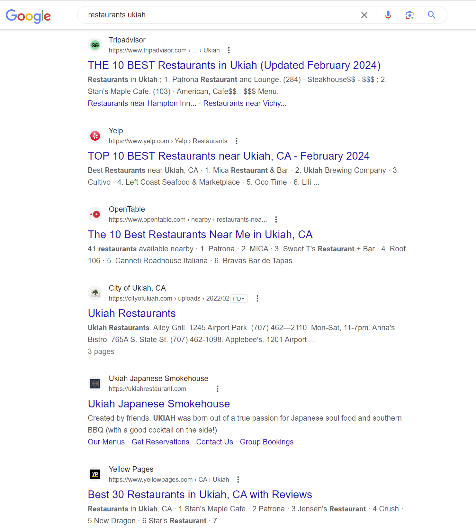
Task: Start a voice search with the microphone
Action: coord(388,15)
